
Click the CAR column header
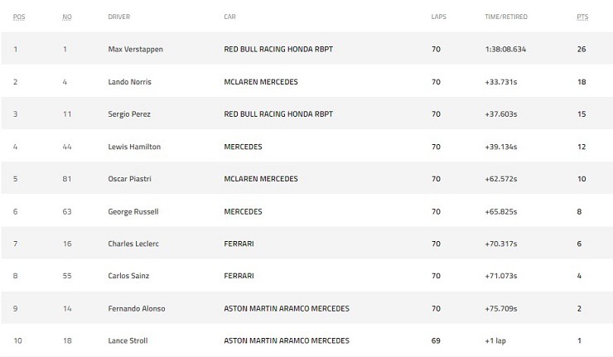[x=231, y=17]
